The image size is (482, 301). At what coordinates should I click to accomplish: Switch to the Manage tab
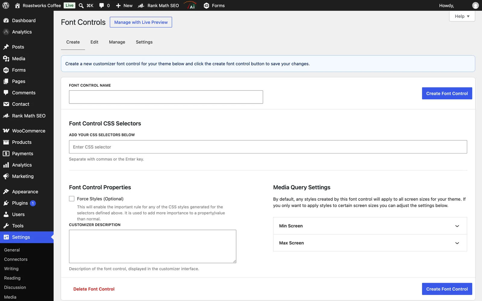pos(117,42)
